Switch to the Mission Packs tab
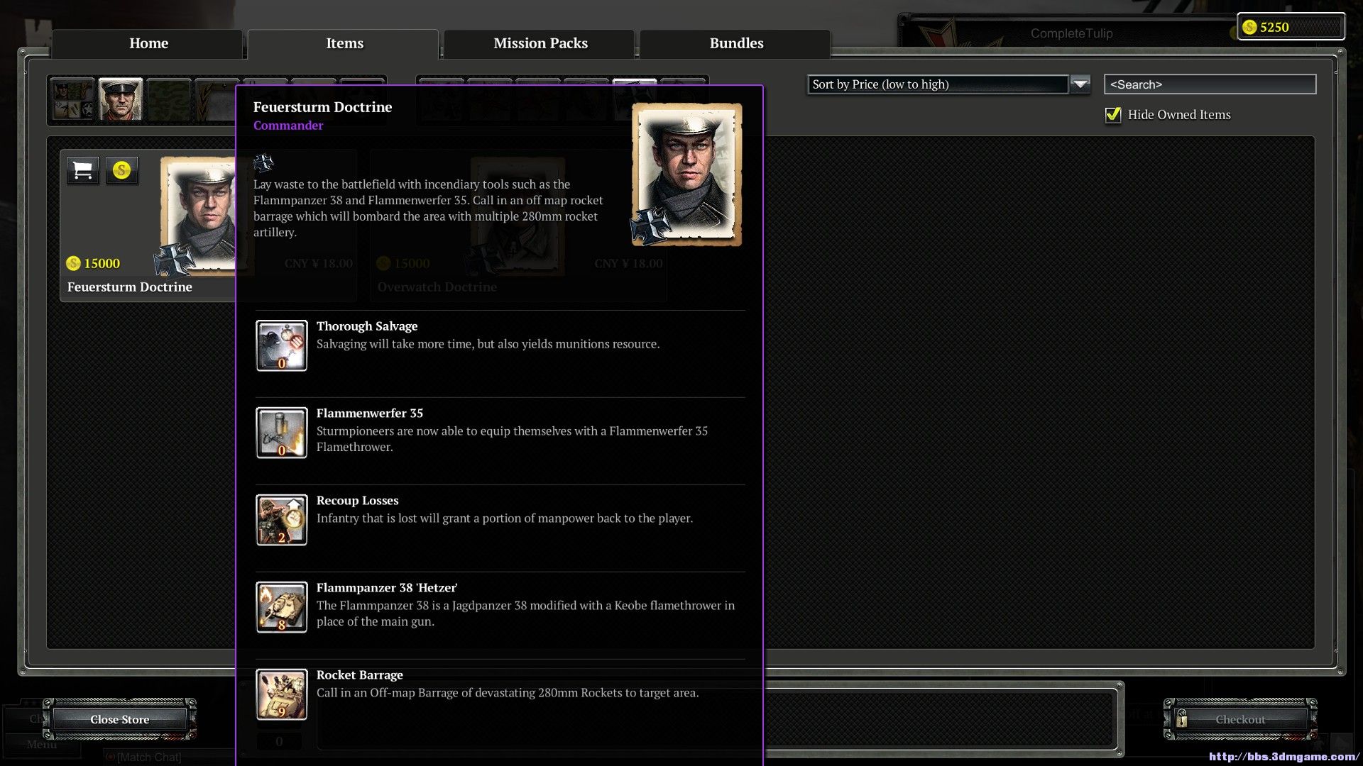The width and height of the screenshot is (1363, 766). pos(540,43)
